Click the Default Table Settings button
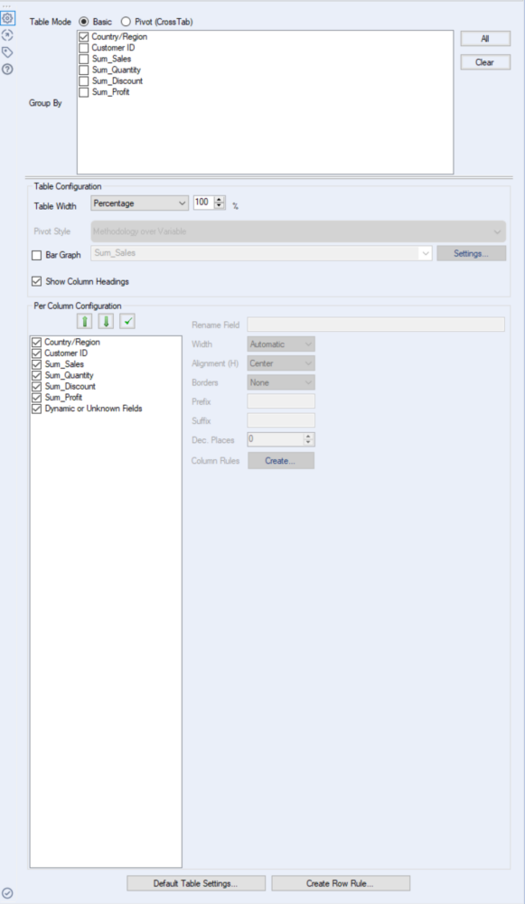525x904 pixels. [x=196, y=883]
